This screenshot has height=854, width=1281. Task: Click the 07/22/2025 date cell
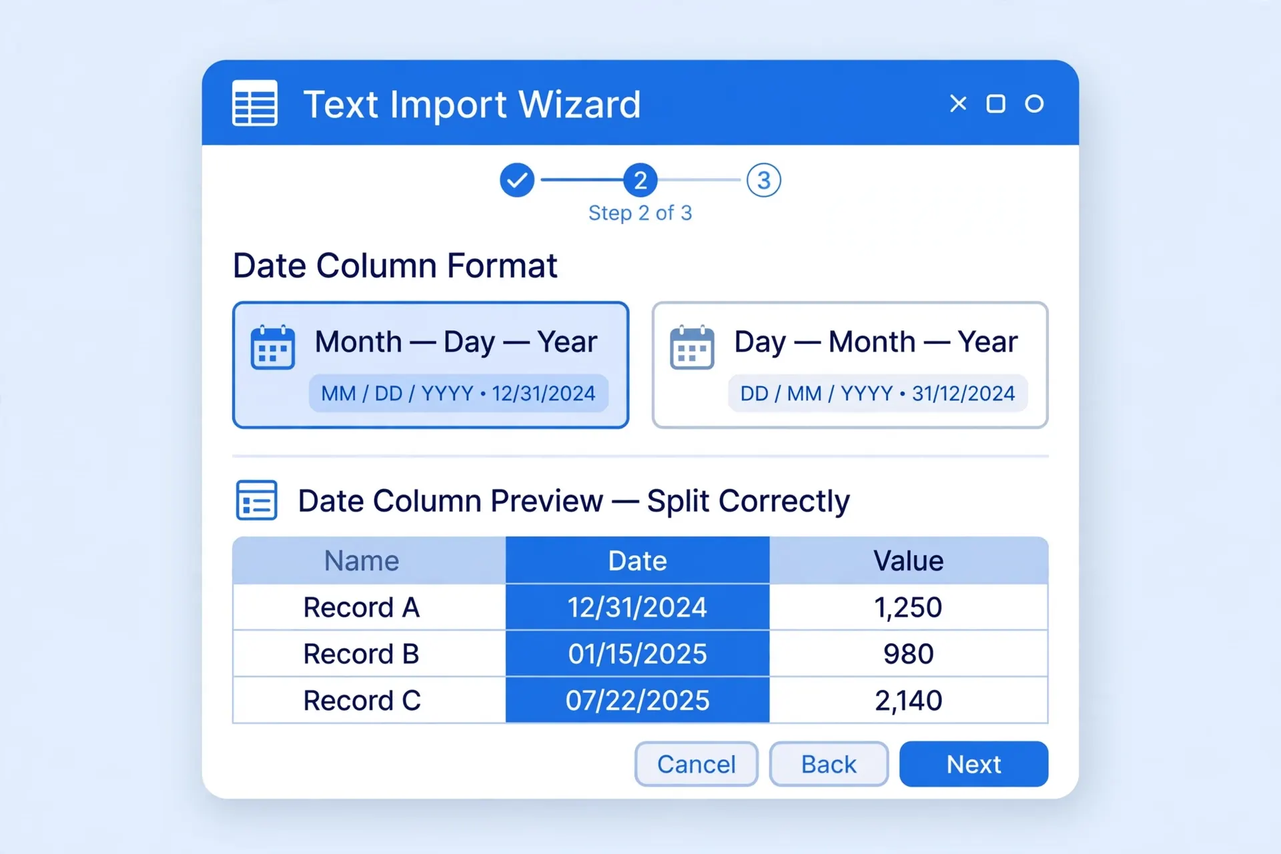point(637,701)
